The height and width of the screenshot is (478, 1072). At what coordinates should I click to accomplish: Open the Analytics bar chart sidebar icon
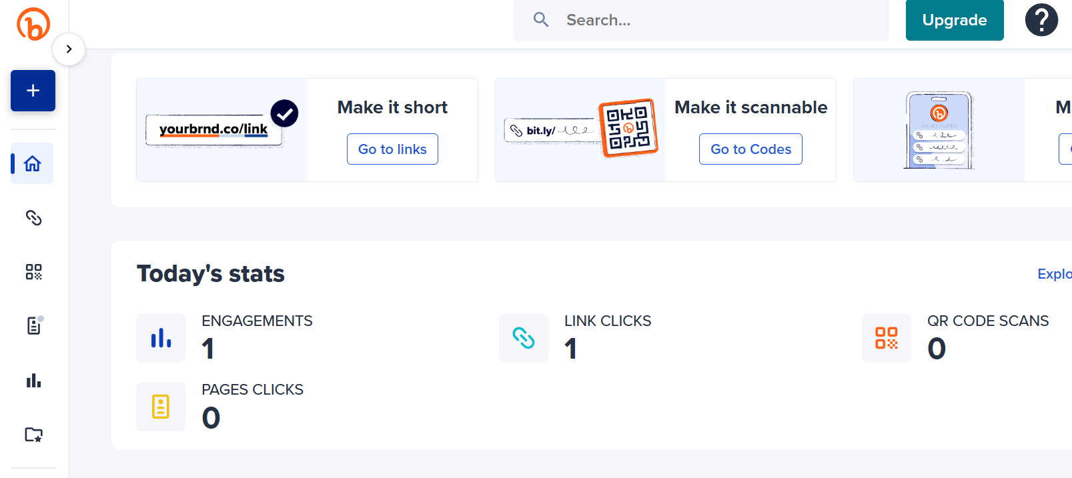click(x=33, y=381)
